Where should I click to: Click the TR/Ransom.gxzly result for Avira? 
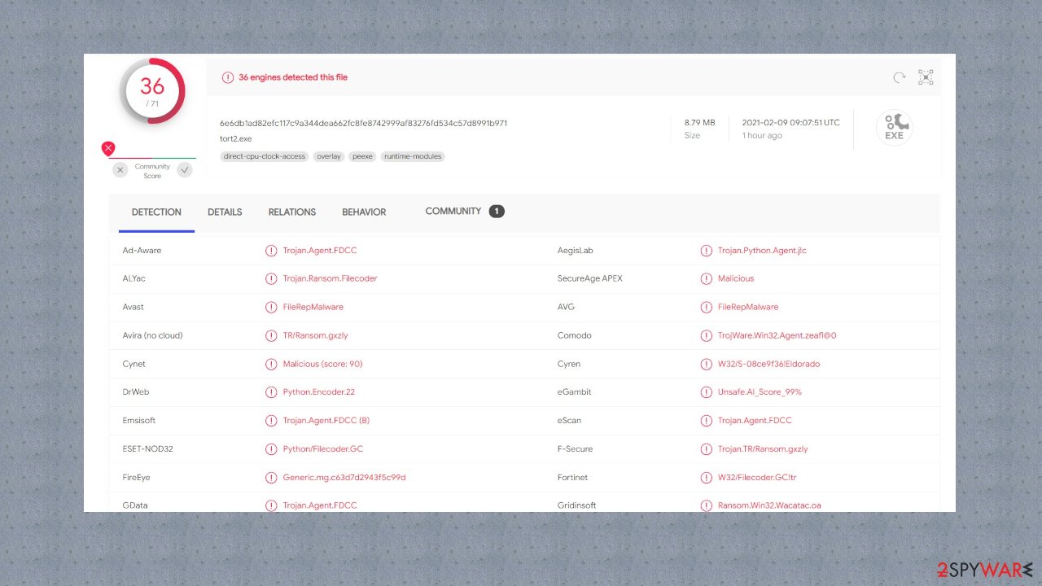click(x=316, y=335)
